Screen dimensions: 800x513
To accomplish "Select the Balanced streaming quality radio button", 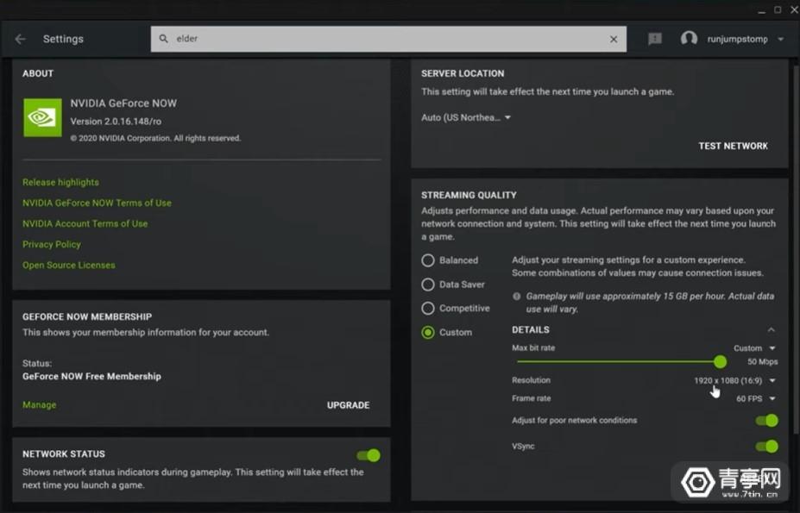I will (428, 260).
